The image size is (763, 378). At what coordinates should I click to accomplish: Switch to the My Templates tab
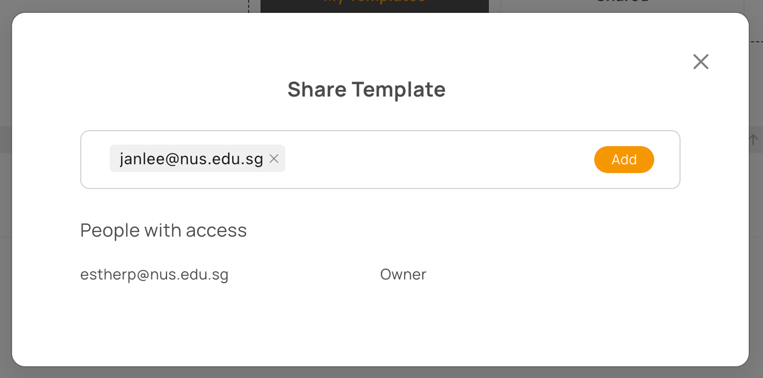pyautogui.click(x=374, y=4)
